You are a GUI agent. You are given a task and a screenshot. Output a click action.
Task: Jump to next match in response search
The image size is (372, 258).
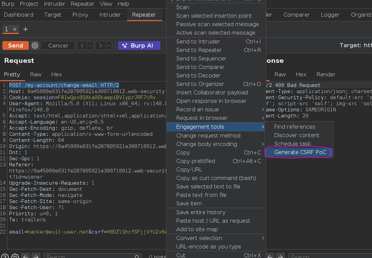click(280, 256)
